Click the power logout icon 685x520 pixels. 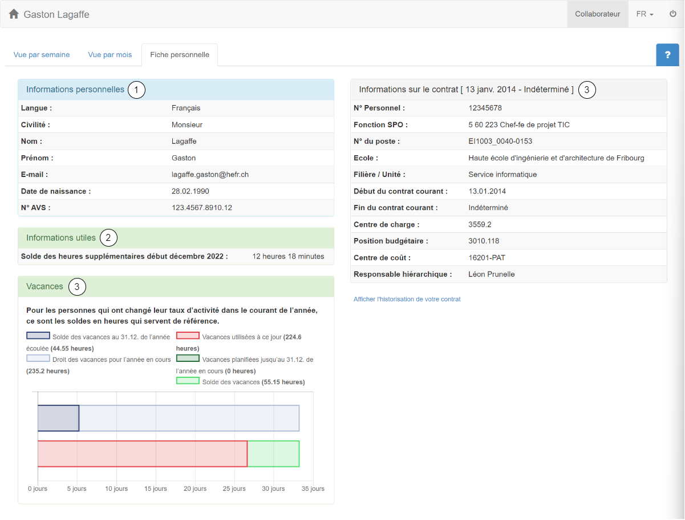[672, 14]
